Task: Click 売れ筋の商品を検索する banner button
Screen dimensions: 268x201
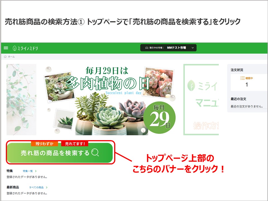Action: pyautogui.click(x=60, y=153)
